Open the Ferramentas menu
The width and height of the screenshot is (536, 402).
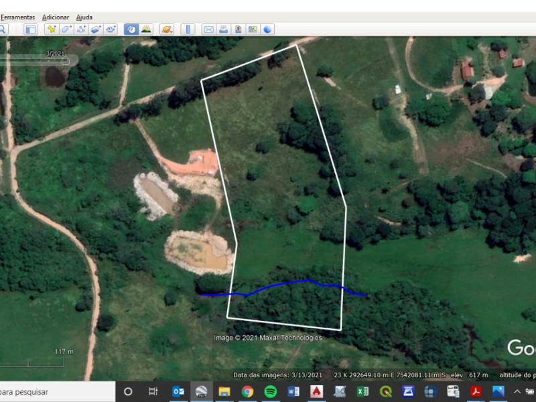(18, 17)
